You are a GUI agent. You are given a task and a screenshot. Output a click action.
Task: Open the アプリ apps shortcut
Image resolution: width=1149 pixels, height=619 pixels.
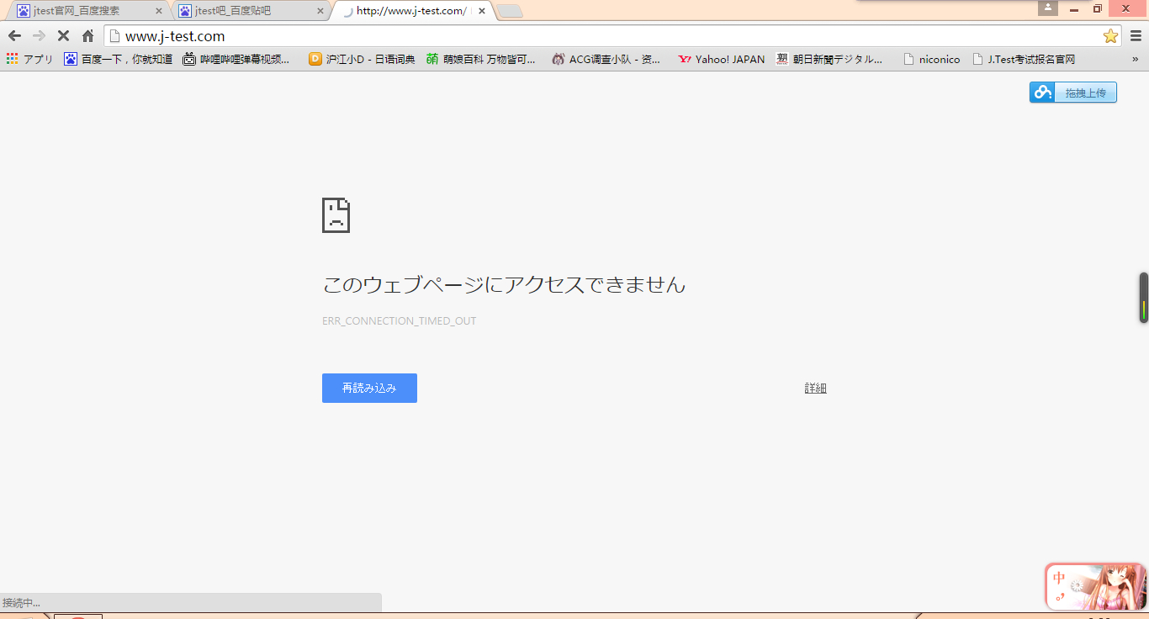(29, 60)
